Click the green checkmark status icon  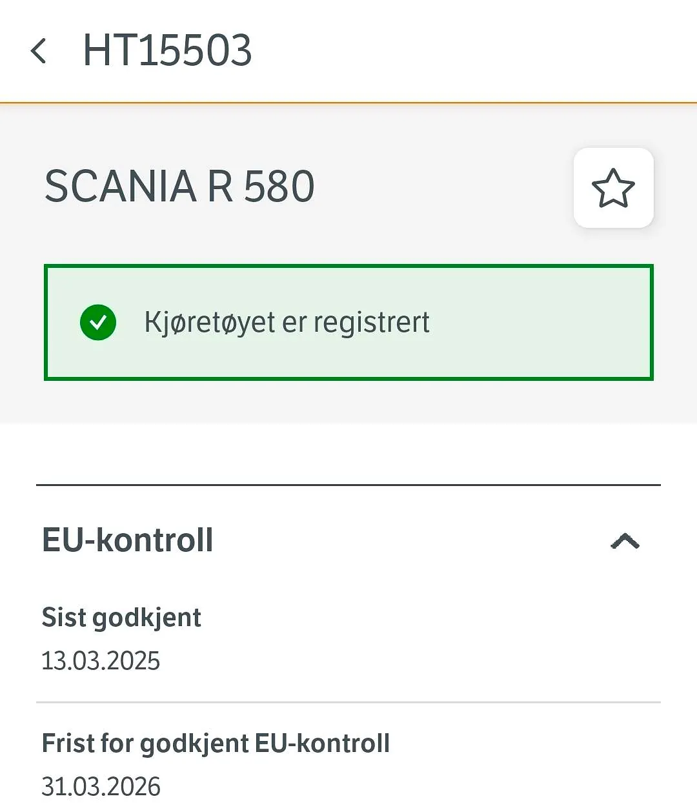[98, 322]
